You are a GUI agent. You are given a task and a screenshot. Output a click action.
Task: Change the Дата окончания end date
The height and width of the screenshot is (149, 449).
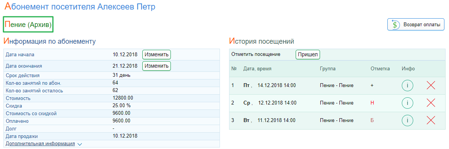pyautogui.click(x=156, y=66)
